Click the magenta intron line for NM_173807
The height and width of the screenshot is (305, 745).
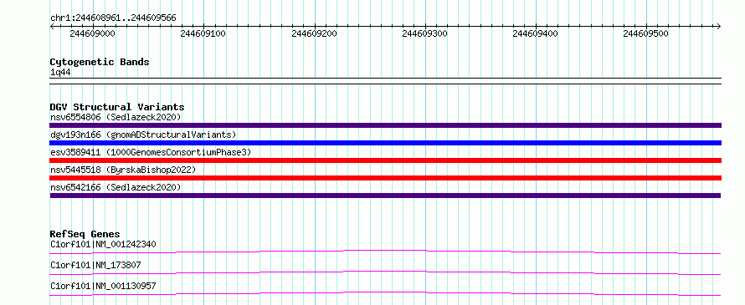coord(385,272)
